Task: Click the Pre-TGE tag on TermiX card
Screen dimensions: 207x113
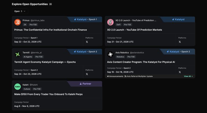Action: coord(39,57)
